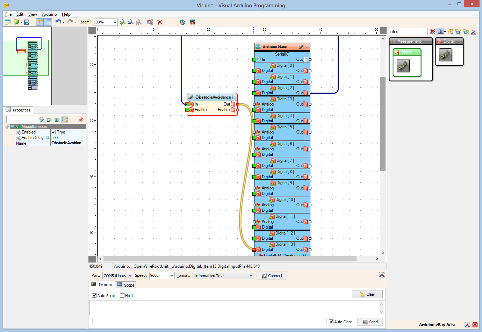
Task: Click the zoom out magnifier icon
Action: [x=130, y=22]
